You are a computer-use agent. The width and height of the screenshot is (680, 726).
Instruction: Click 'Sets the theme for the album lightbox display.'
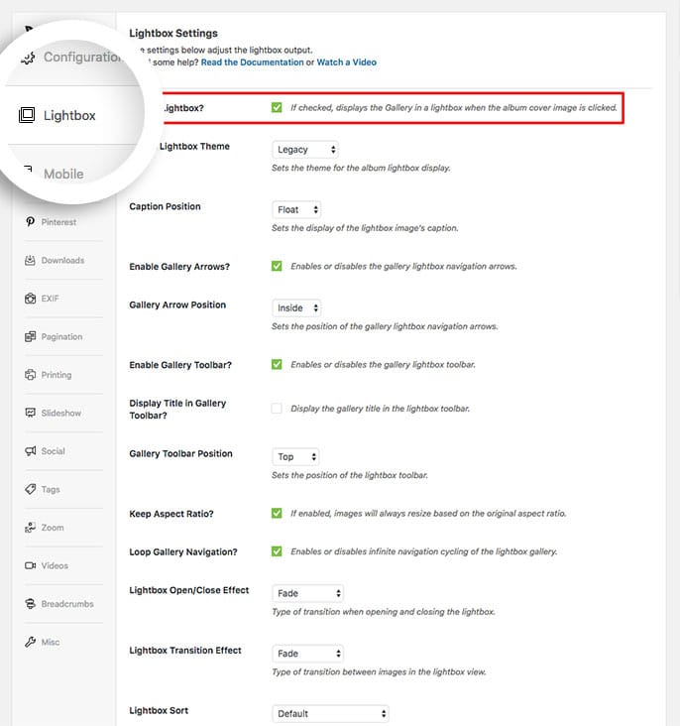tap(361, 168)
